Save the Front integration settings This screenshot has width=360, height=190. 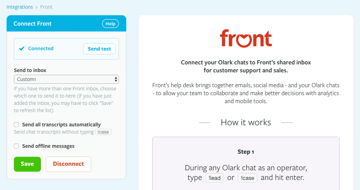coord(27,164)
